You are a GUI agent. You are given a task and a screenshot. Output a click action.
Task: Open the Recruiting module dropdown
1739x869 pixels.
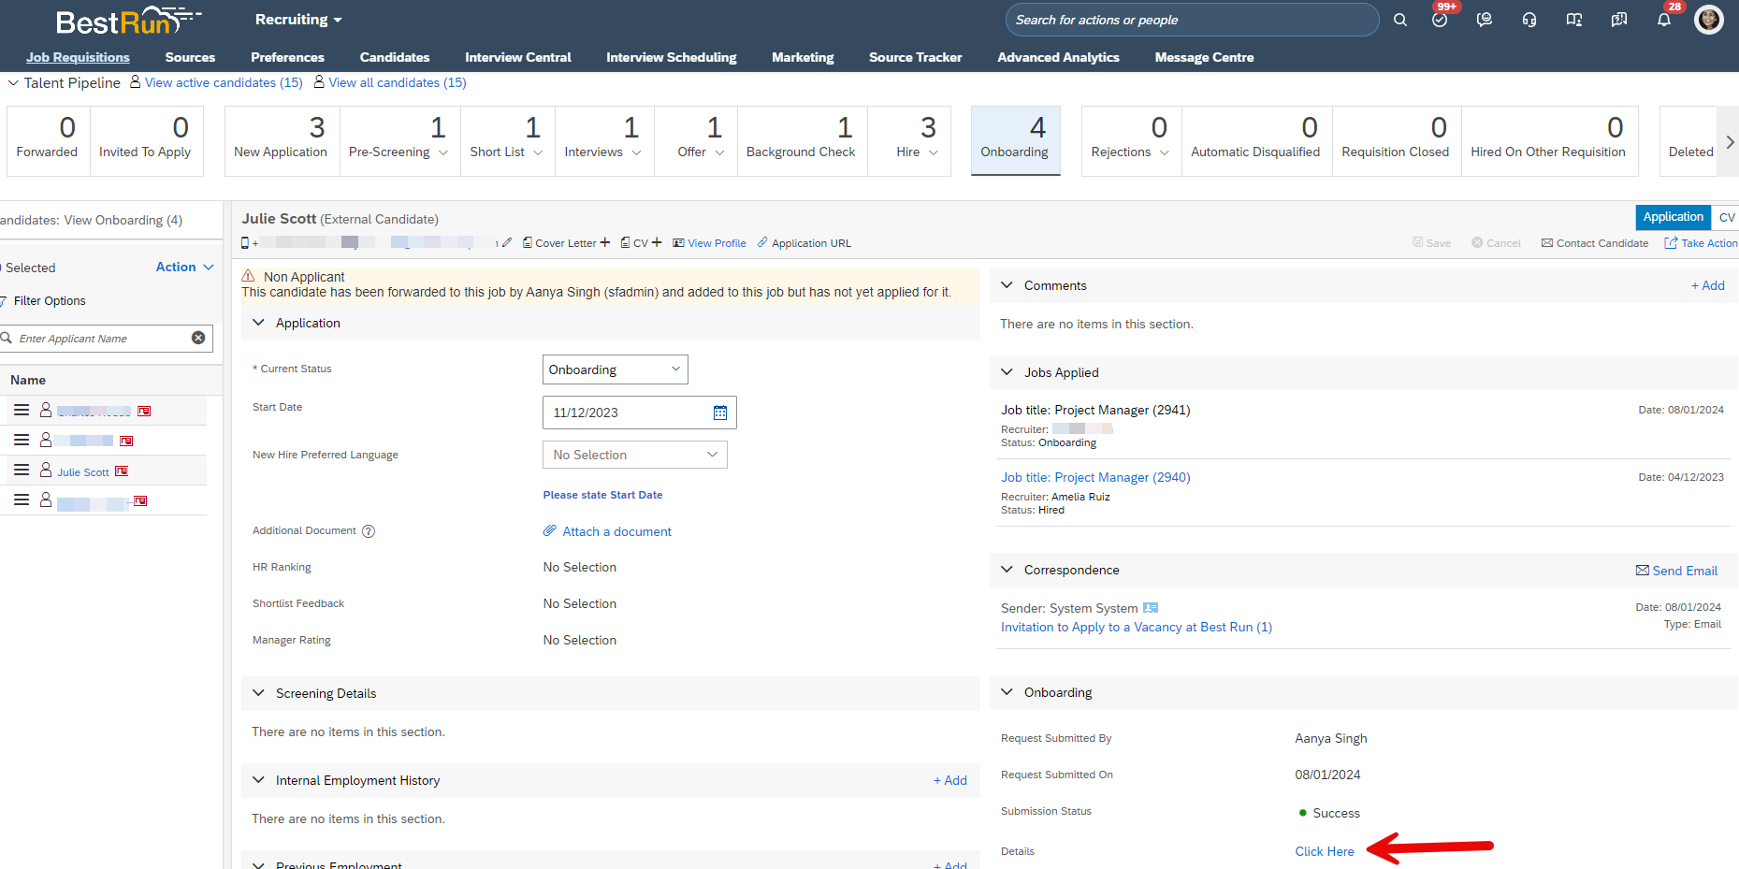[298, 19]
